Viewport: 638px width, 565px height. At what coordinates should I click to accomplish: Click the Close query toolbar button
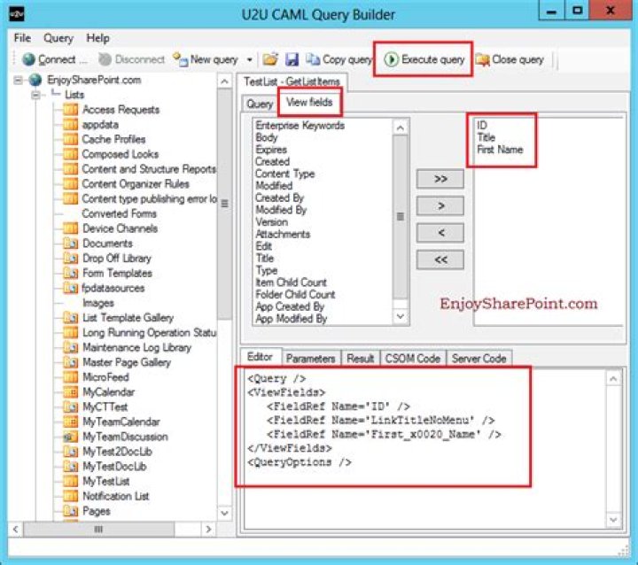(x=510, y=59)
